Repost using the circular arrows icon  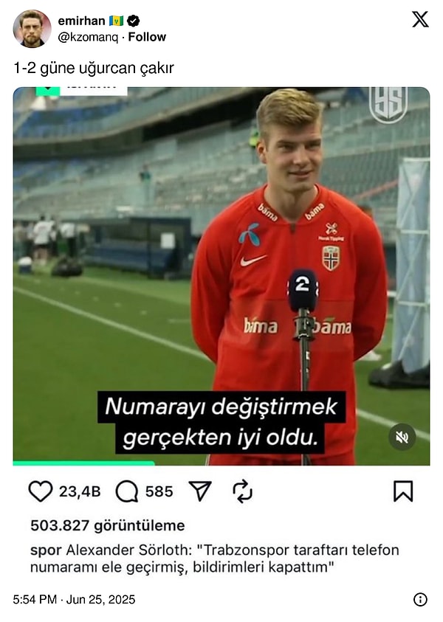242,491
